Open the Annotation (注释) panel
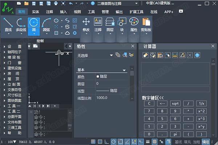 (x=98, y=26)
